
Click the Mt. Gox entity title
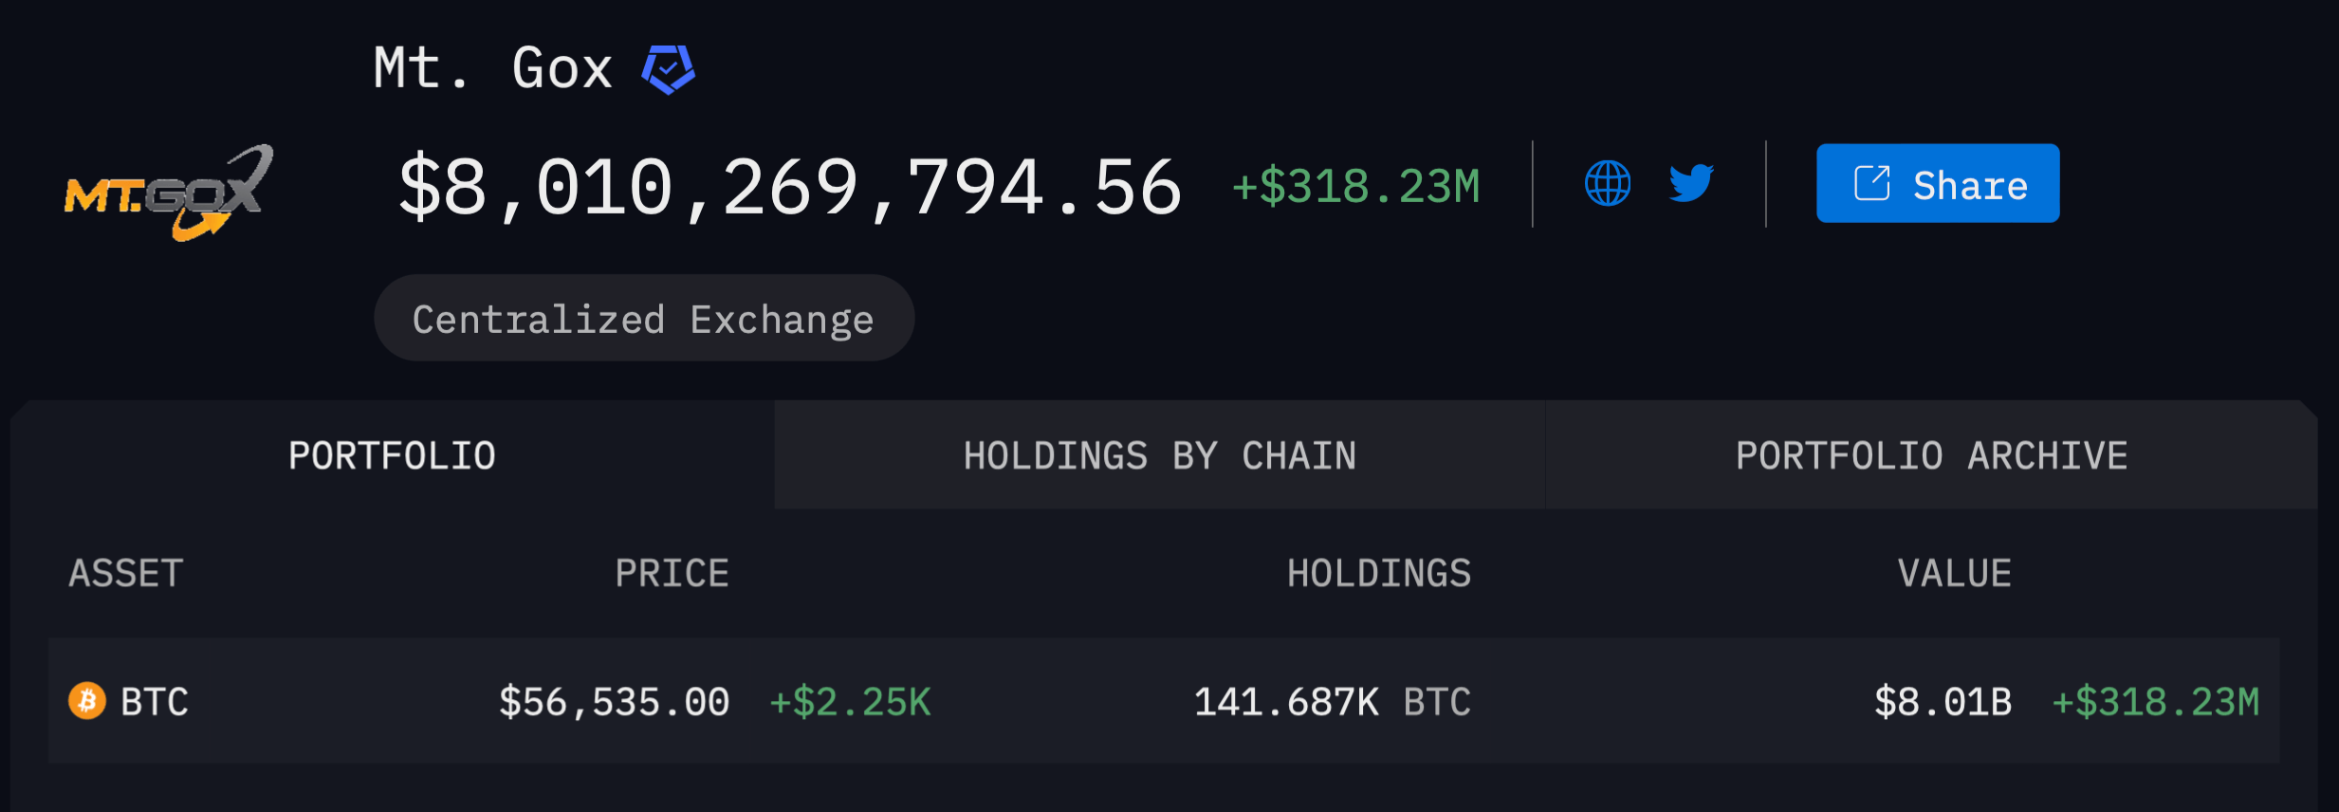493,68
